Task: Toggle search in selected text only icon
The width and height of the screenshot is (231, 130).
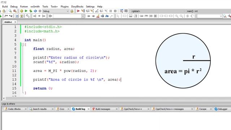Action: [103, 16]
